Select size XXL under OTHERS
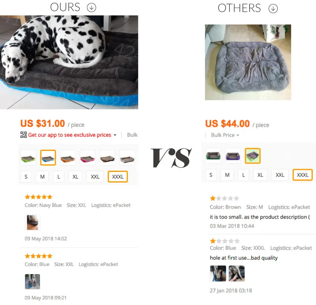The height and width of the screenshot is (305, 316). (280, 175)
